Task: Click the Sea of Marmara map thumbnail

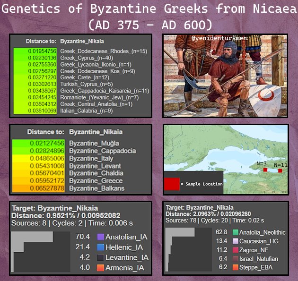Action: 226,159
